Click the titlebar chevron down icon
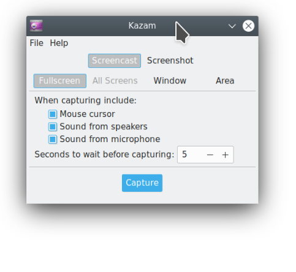This screenshot has height=272, width=296. coord(232,26)
